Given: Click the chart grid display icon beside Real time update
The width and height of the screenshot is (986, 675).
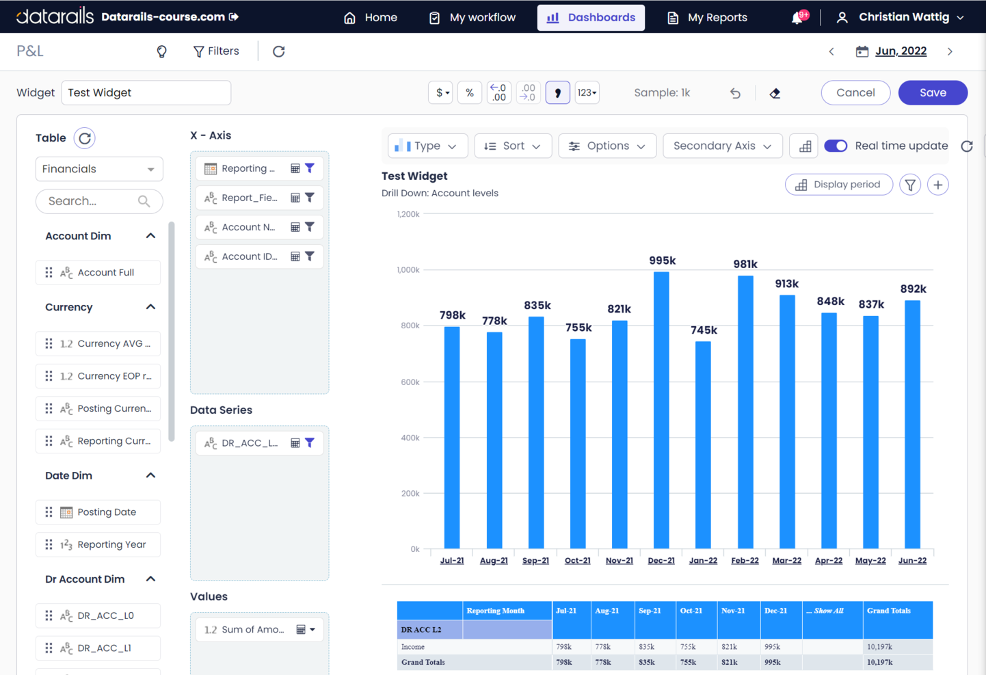Looking at the screenshot, I should click(x=803, y=146).
